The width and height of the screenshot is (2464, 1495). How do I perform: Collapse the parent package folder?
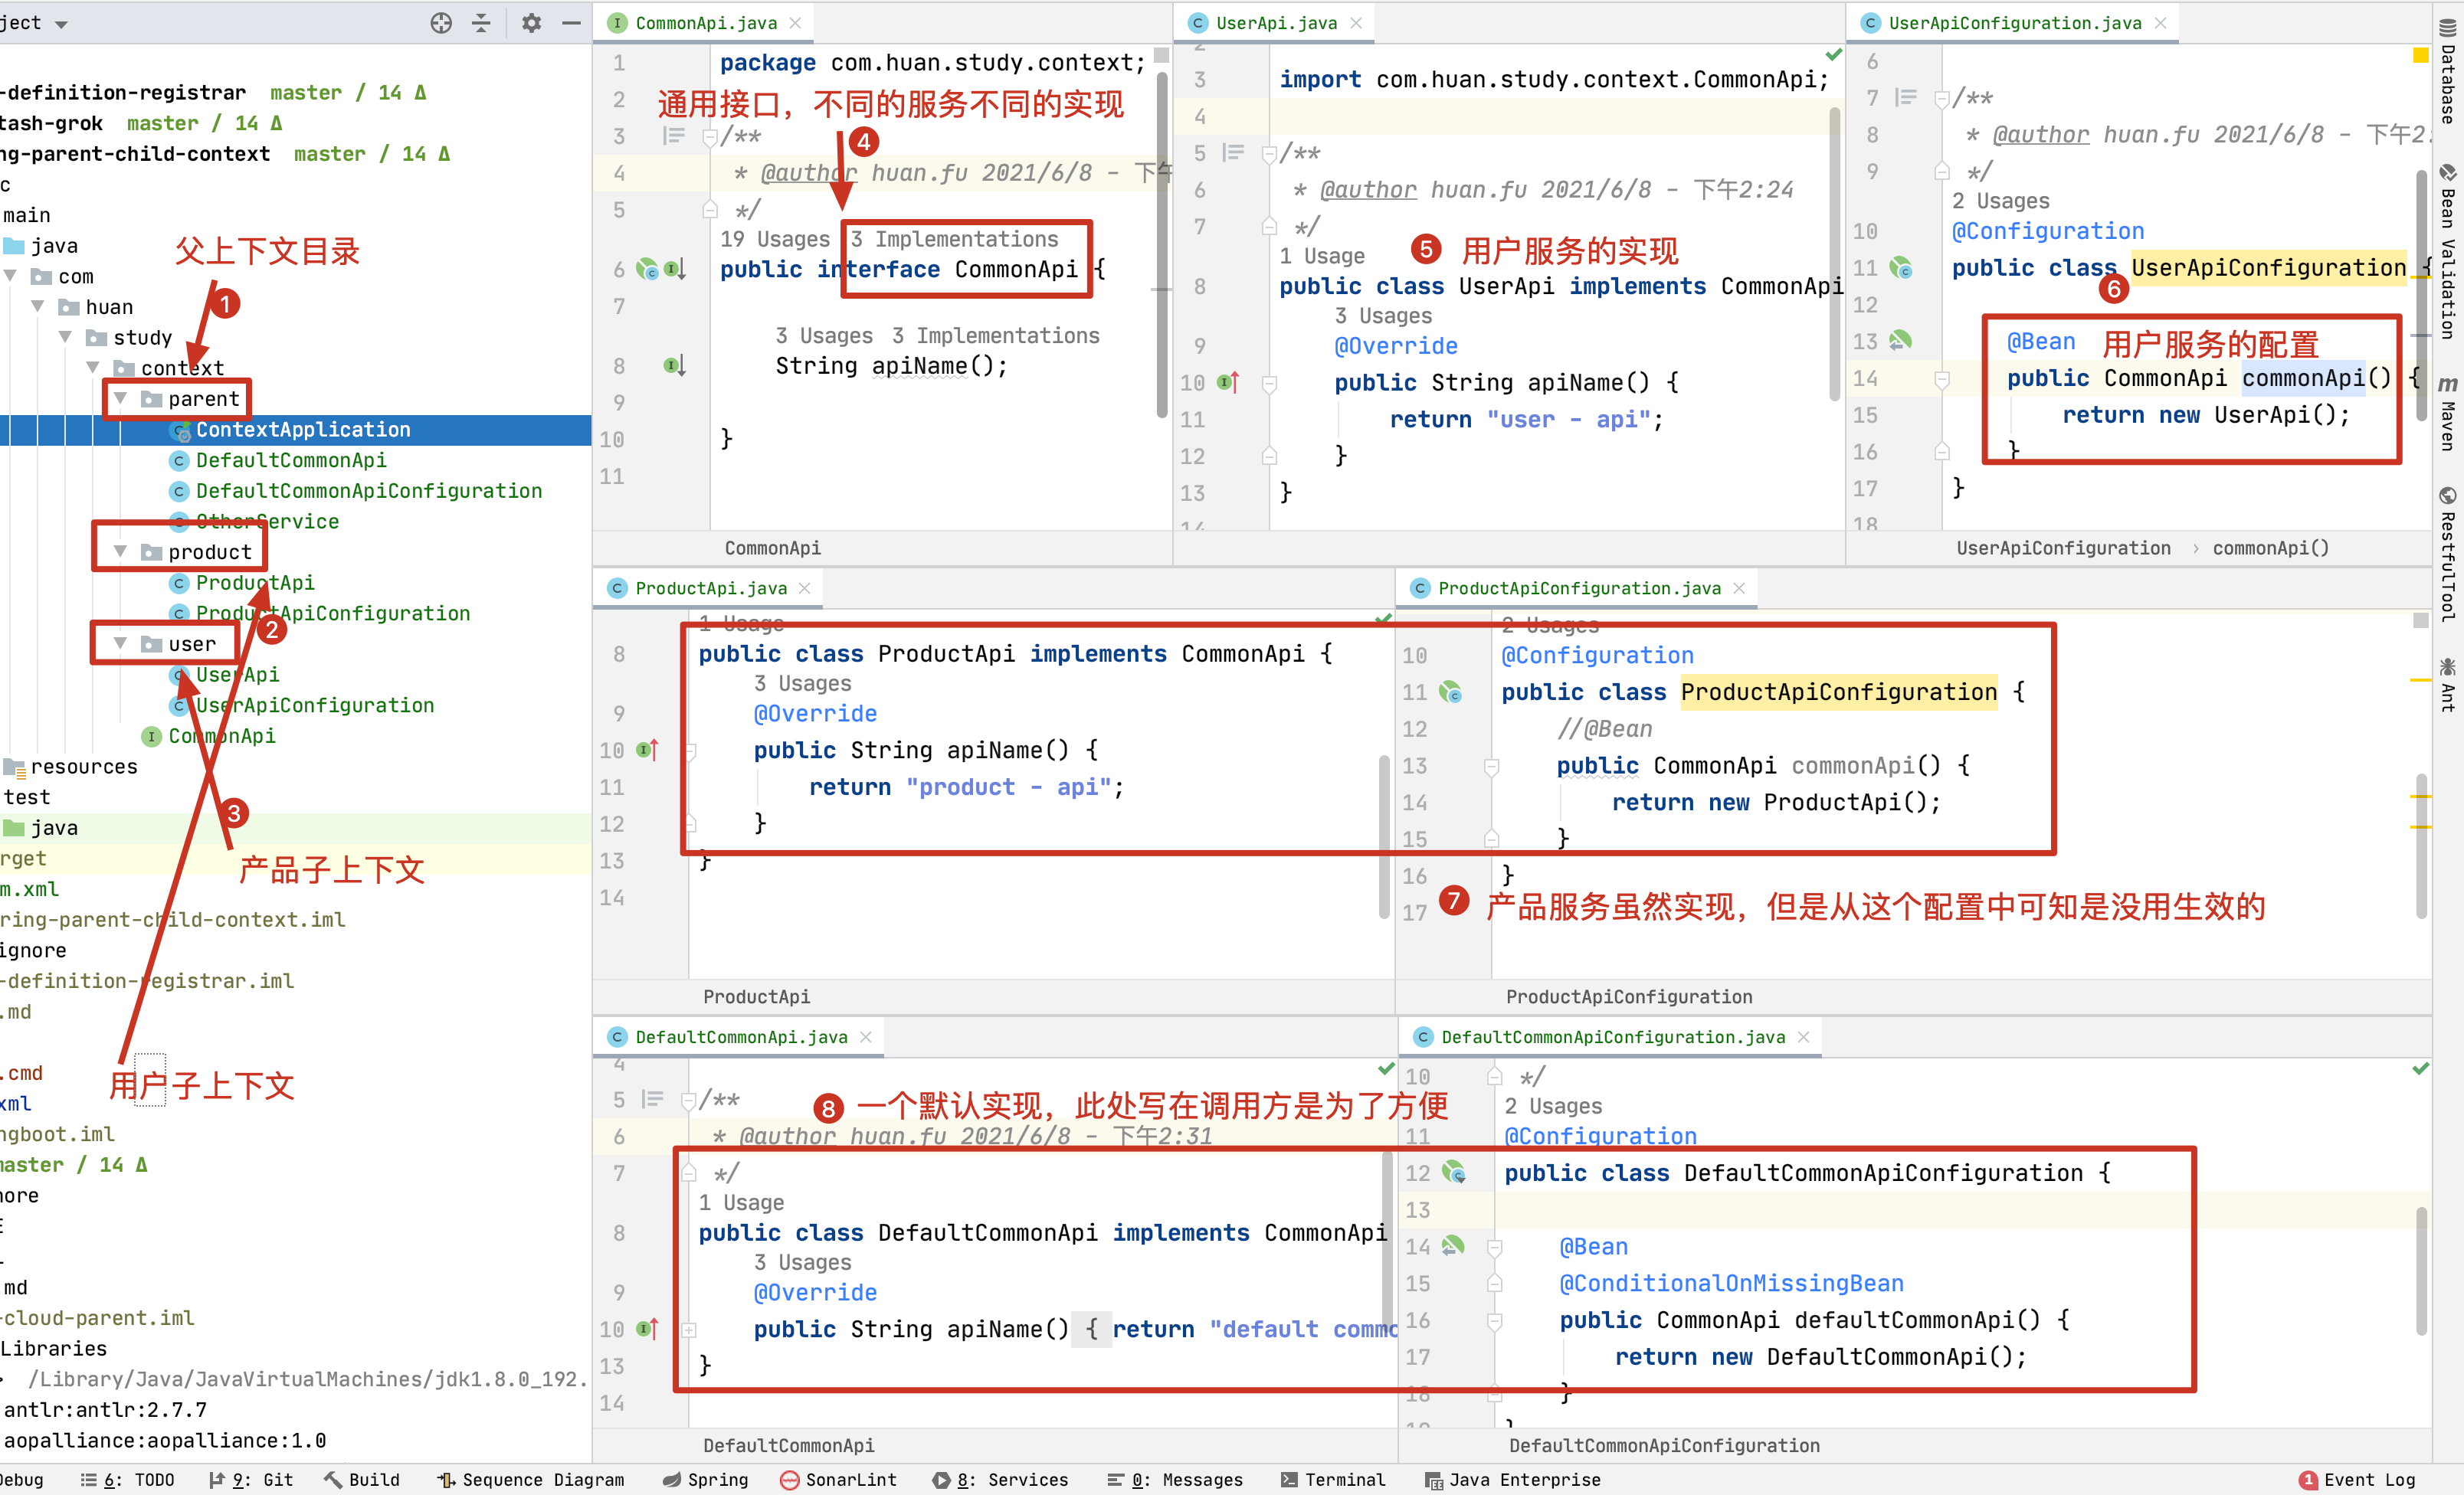[x=120, y=397]
